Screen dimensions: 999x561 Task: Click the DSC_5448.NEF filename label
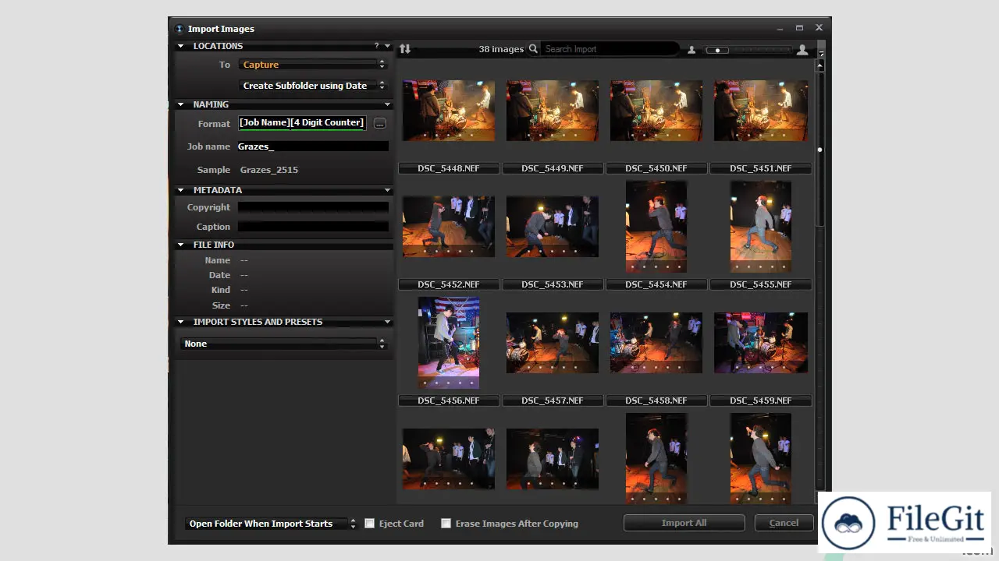(449, 168)
